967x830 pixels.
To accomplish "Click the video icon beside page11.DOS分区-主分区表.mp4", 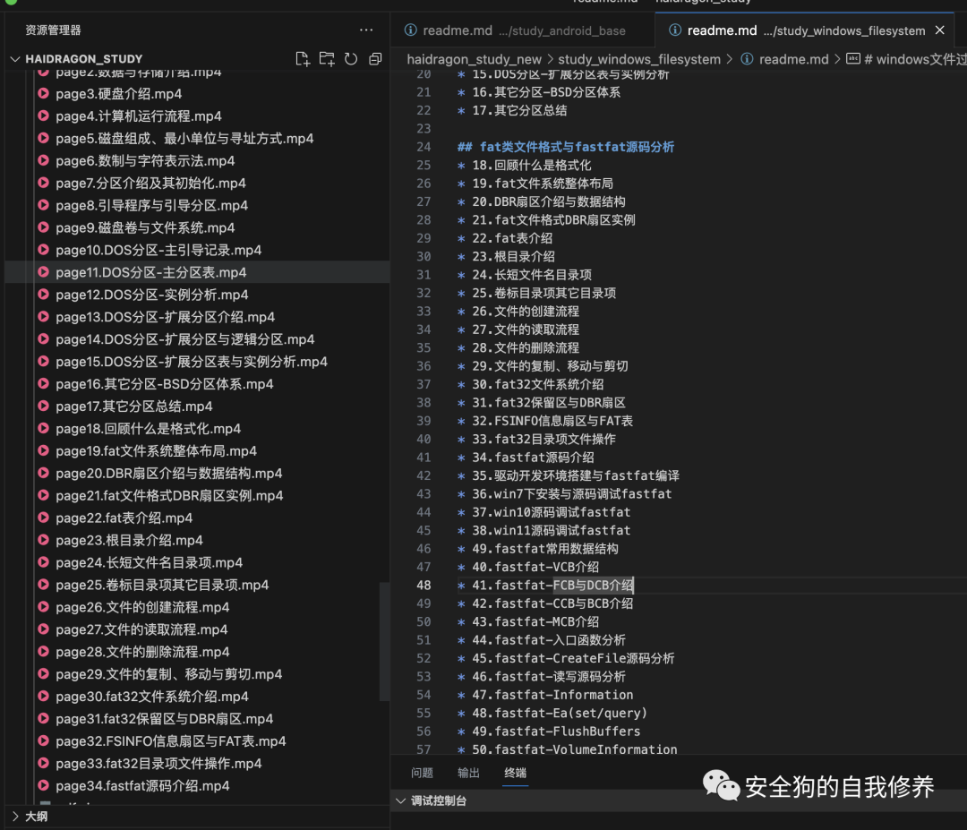I will [x=43, y=272].
